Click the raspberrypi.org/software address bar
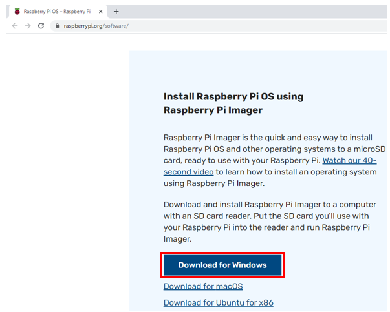This screenshot has width=390, height=312. pyautogui.click(x=219, y=26)
